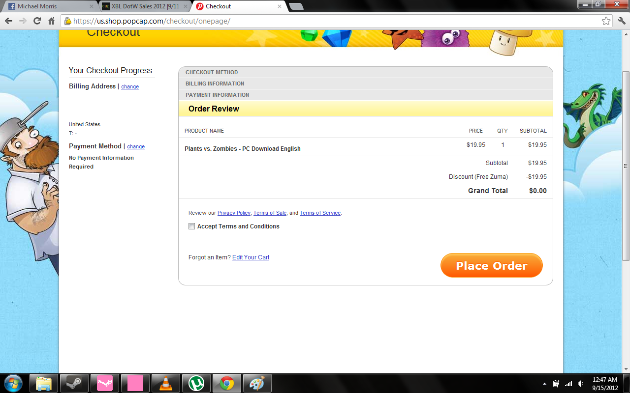Viewport: 630px width, 393px height.
Task: Open VLC media player from taskbar
Action: tap(166, 383)
